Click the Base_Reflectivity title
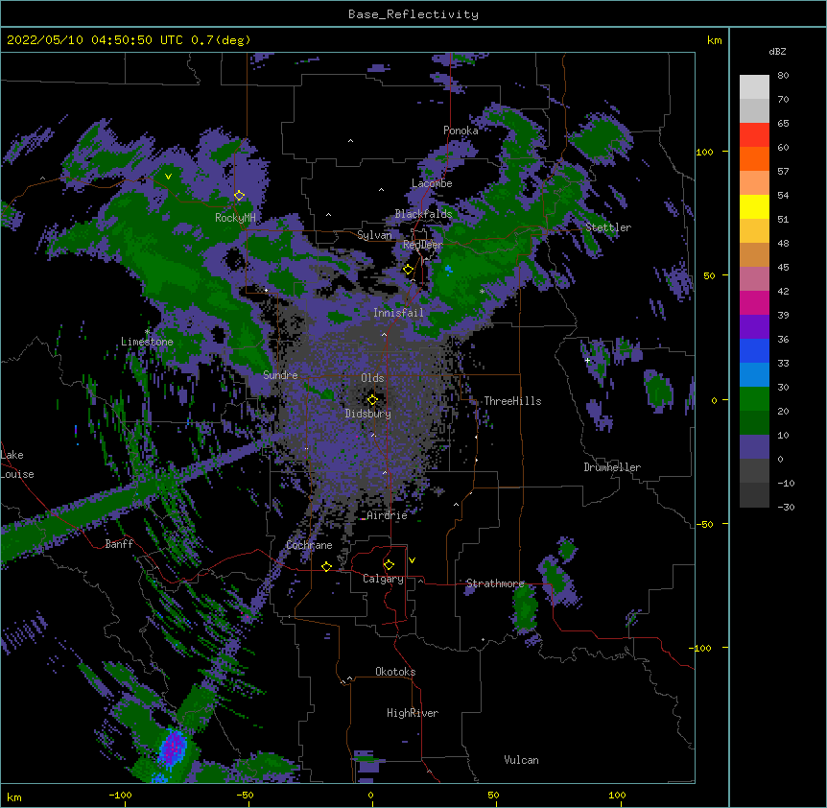The image size is (827, 808). (413, 14)
